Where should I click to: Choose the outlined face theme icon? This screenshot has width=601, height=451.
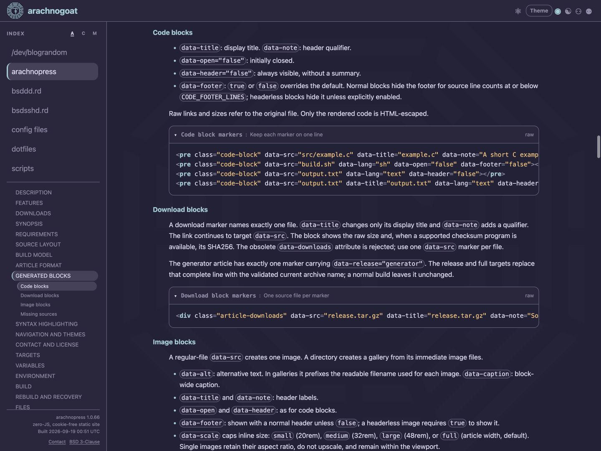578,11
